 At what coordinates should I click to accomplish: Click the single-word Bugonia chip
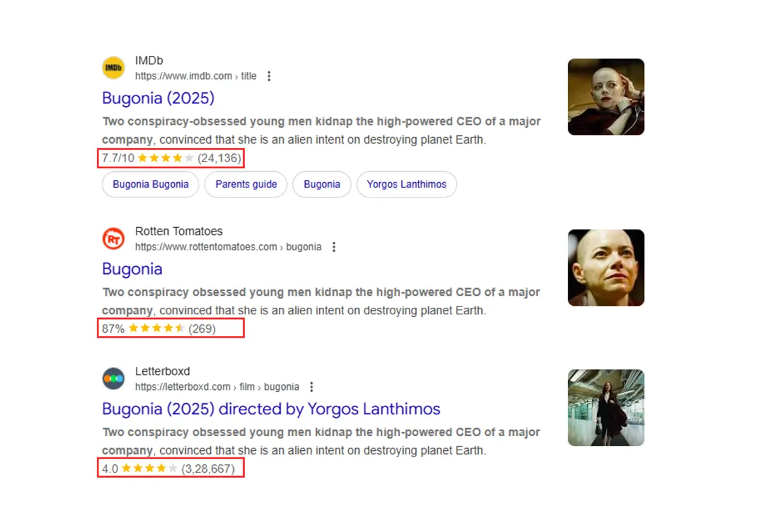click(x=322, y=185)
